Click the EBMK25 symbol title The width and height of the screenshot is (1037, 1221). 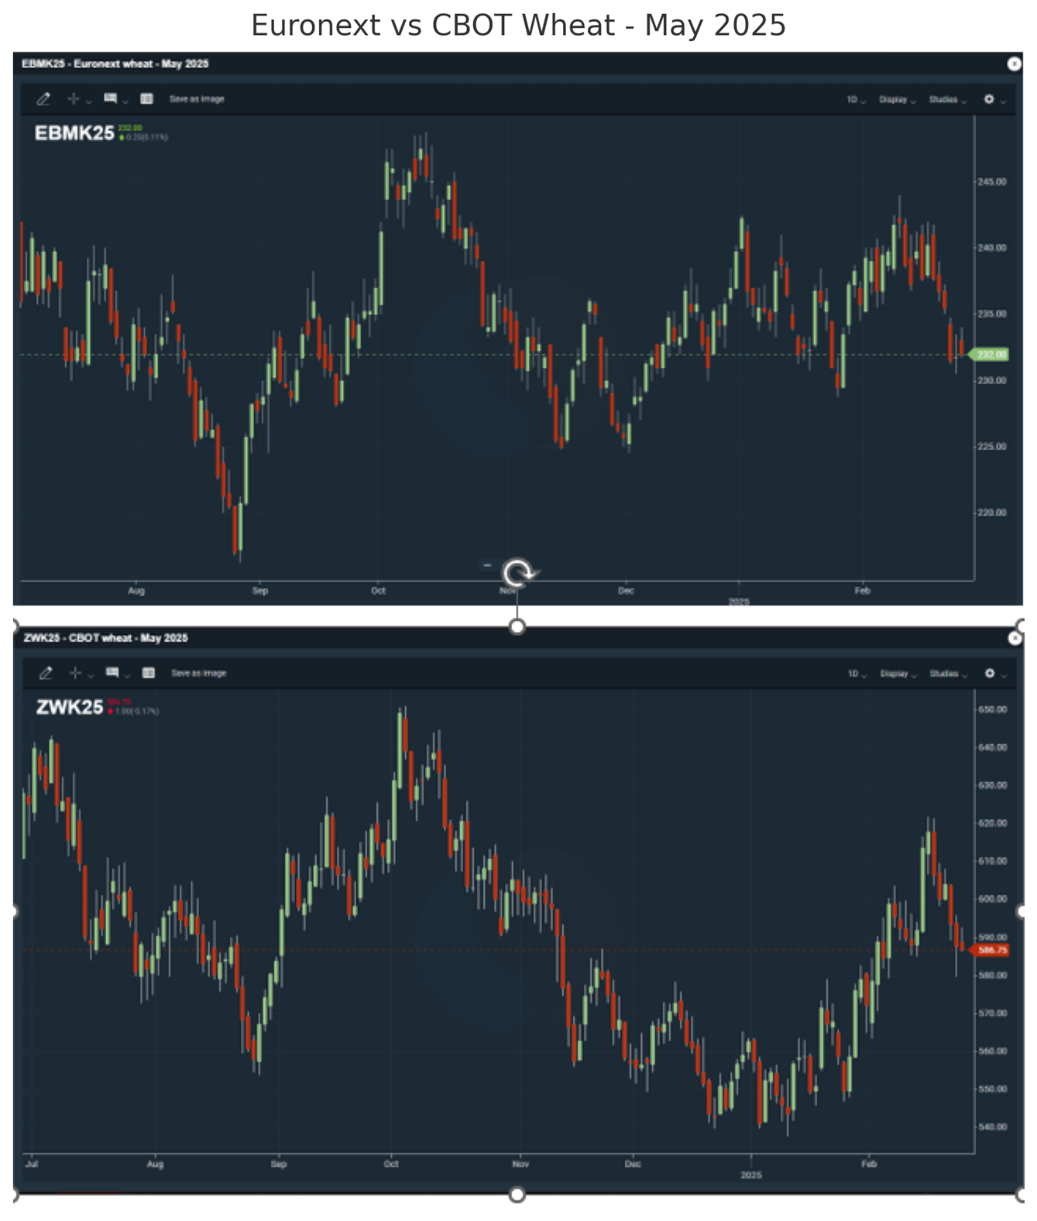coord(74,133)
